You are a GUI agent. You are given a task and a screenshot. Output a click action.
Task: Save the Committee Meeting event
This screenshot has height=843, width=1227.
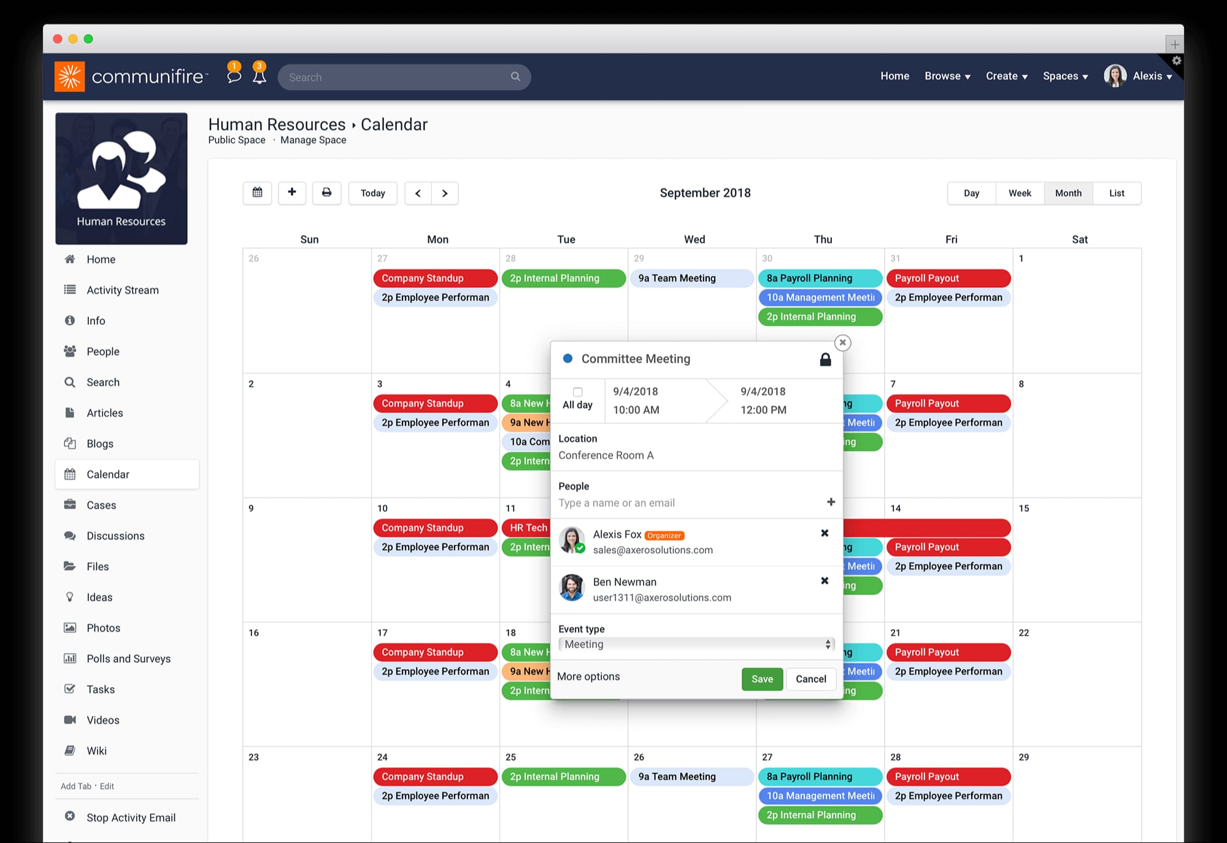pos(761,679)
